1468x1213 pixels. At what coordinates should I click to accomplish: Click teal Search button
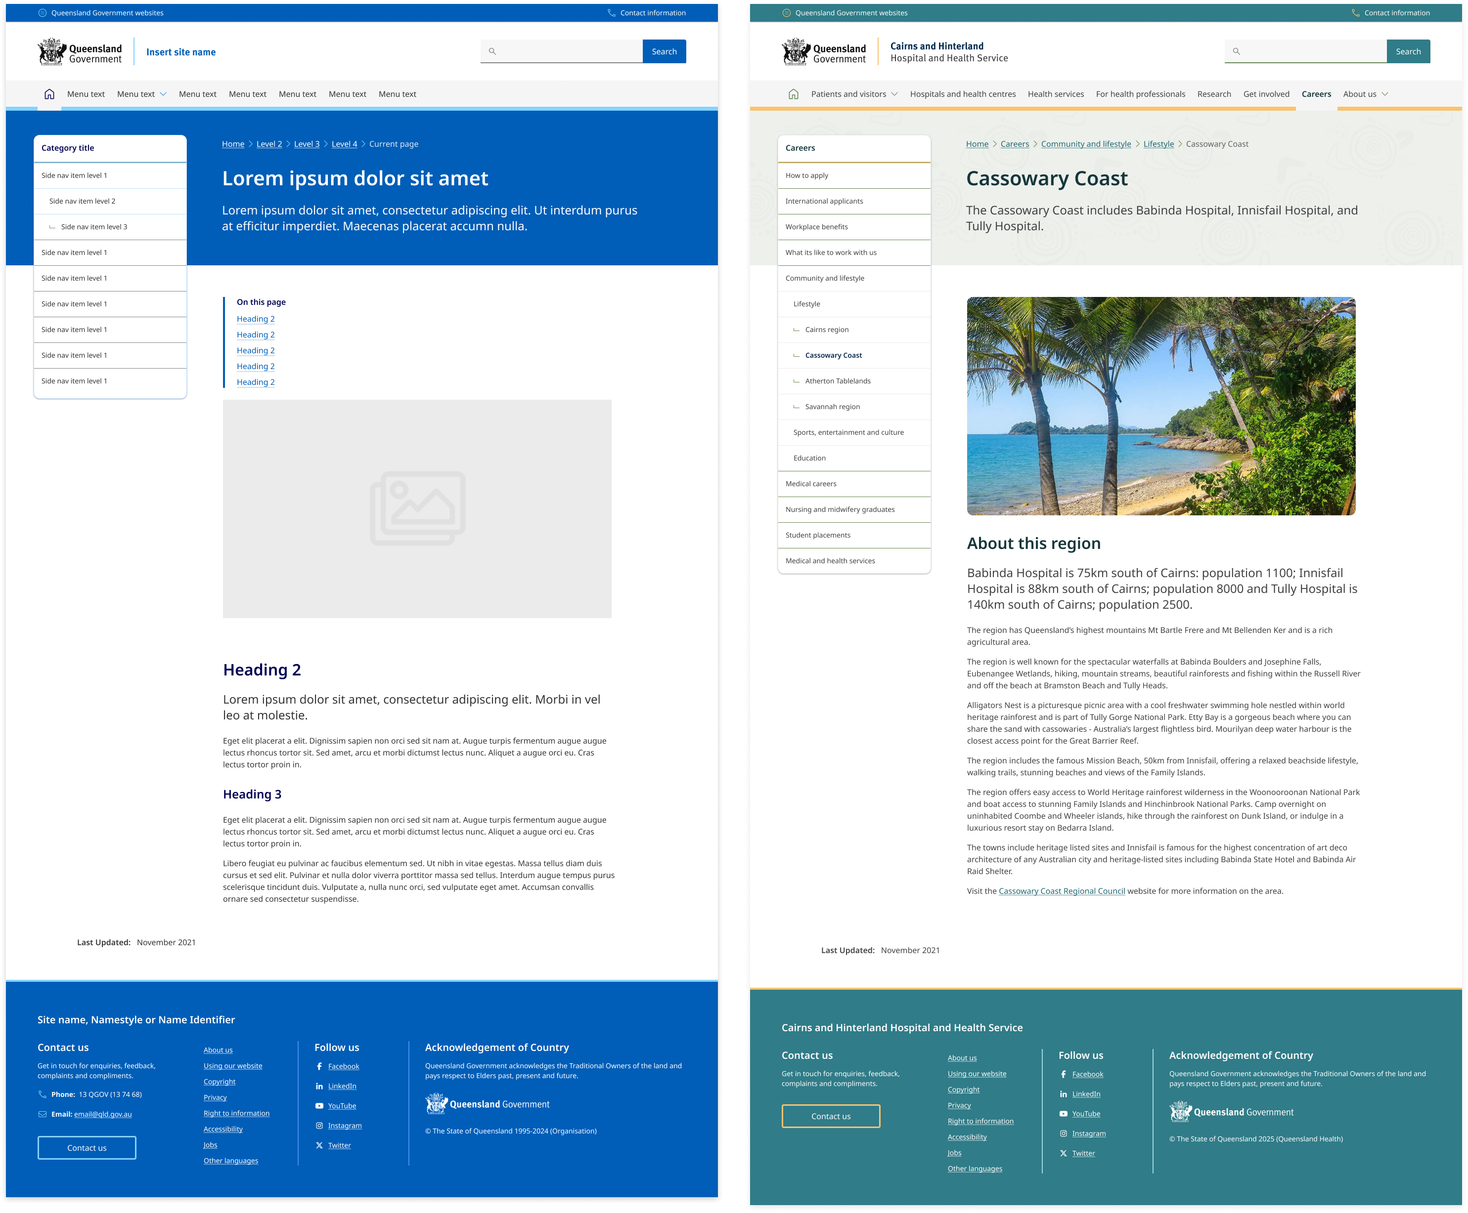[x=1408, y=51]
